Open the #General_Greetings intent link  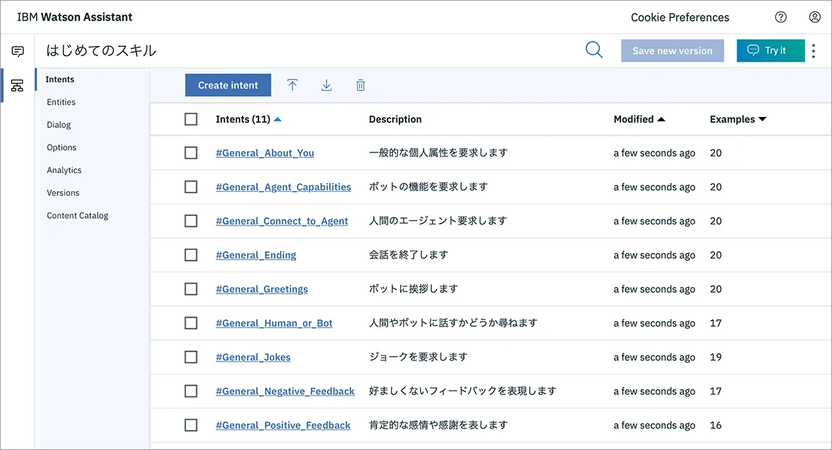click(262, 289)
